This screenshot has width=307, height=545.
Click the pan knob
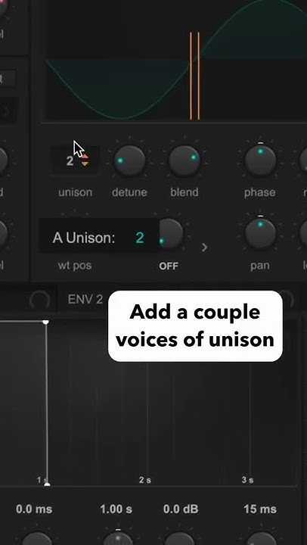point(260,233)
